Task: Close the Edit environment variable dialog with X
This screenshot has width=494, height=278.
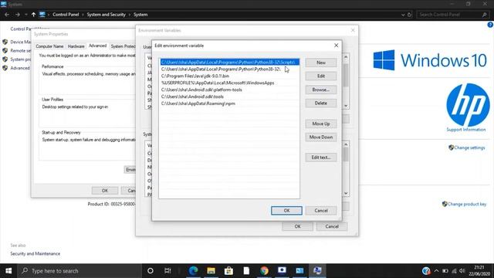Action: click(336, 46)
